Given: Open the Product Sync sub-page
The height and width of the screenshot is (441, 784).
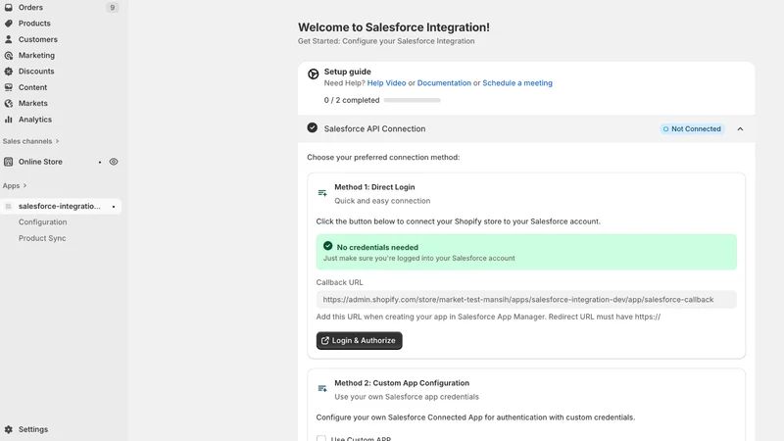Looking at the screenshot, I should (42, 238).
